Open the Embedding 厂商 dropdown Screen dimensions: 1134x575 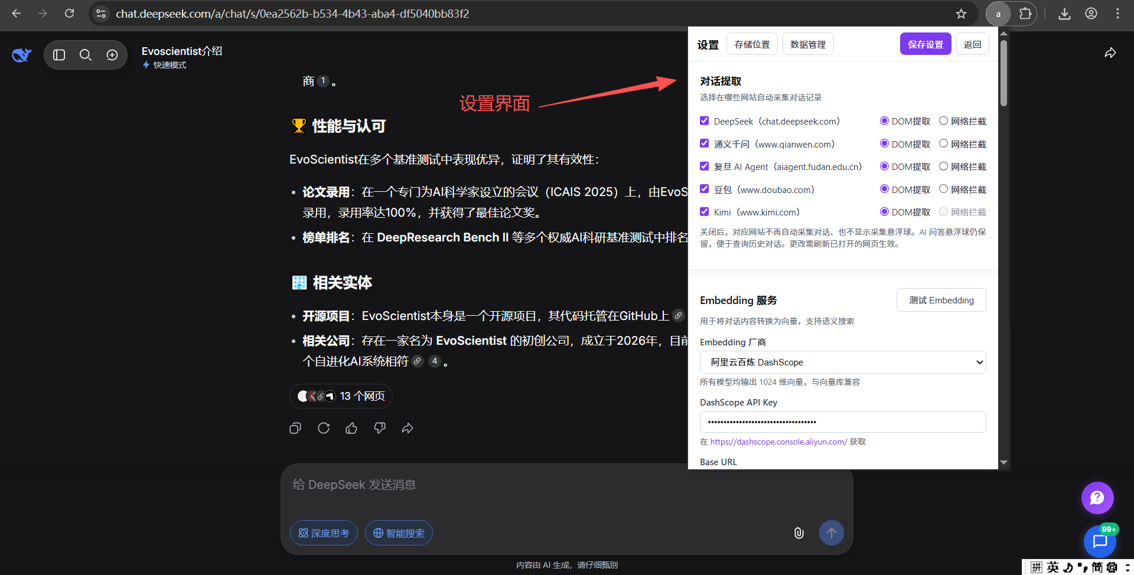[843, 362]
